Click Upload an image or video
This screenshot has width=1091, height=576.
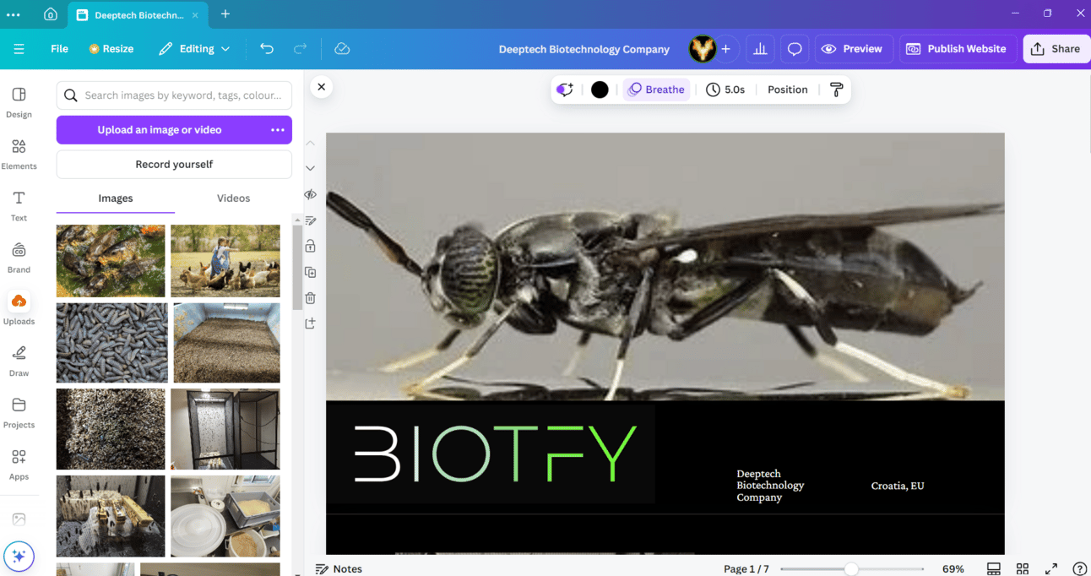[160, 130]
